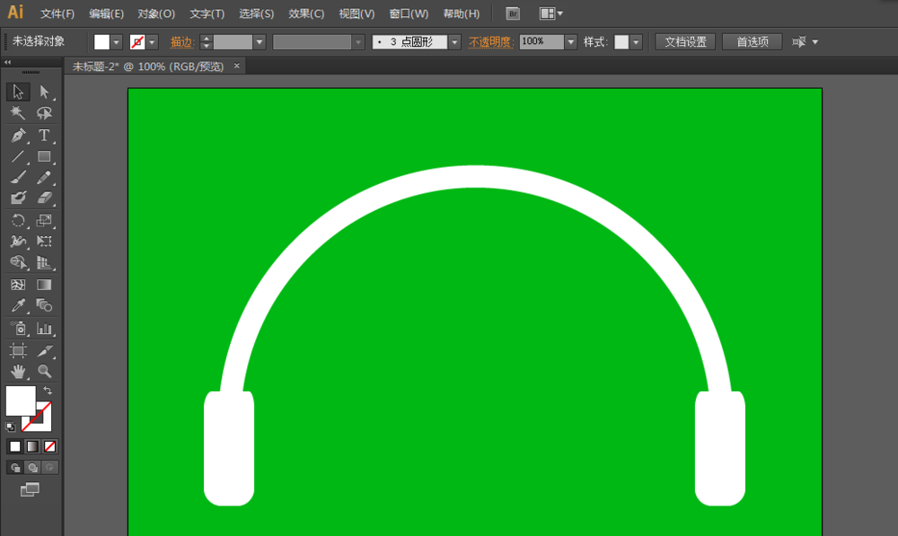
Task: Open the 效果(C) menu
Action: point(306,13)
